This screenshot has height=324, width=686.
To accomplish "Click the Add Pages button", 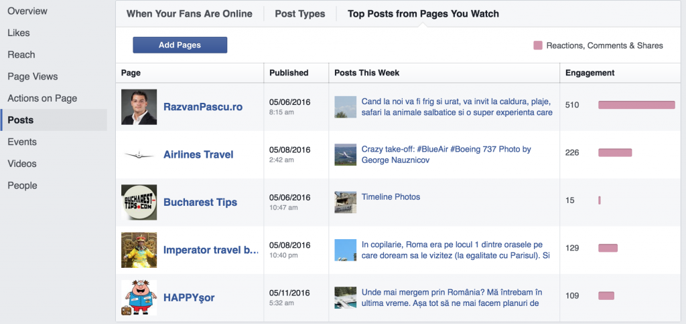I will click(x=180, y=45).
